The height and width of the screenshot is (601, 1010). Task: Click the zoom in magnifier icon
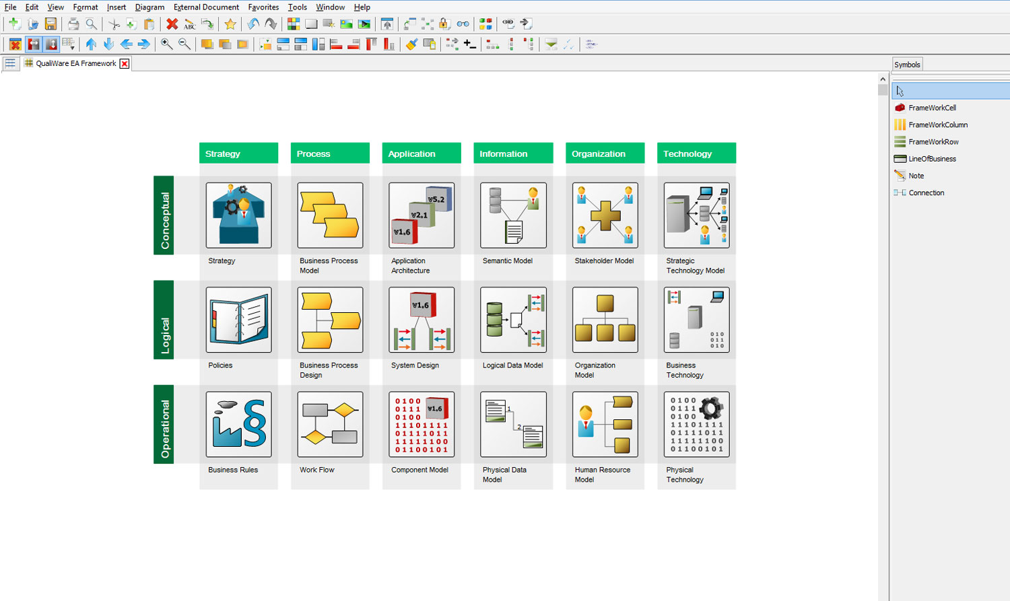pos(166,44)
